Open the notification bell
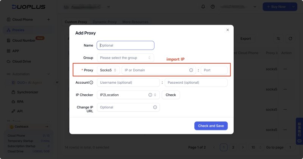Screen dimensions: 303x159 point(203,7)
